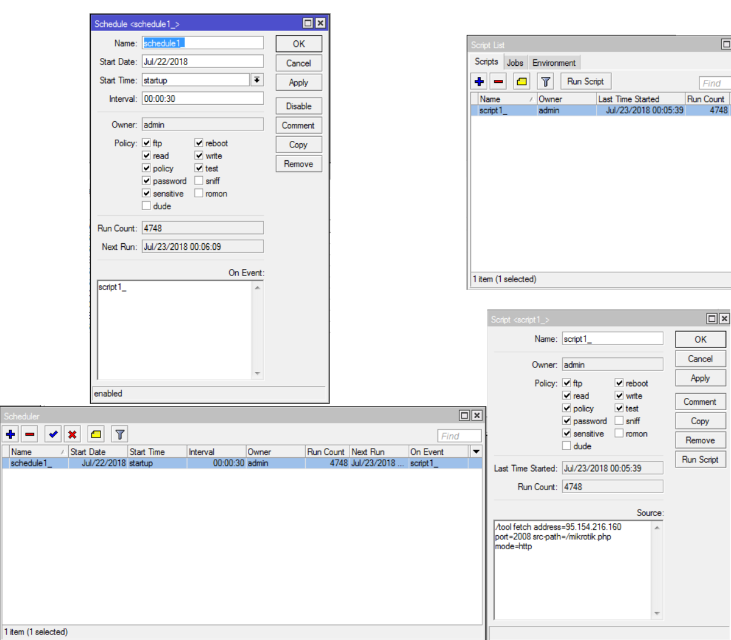
Task: Close the Scheduler list window
Action: [477, 416]
